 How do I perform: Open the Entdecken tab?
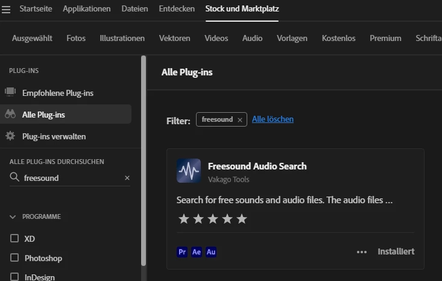177,8
